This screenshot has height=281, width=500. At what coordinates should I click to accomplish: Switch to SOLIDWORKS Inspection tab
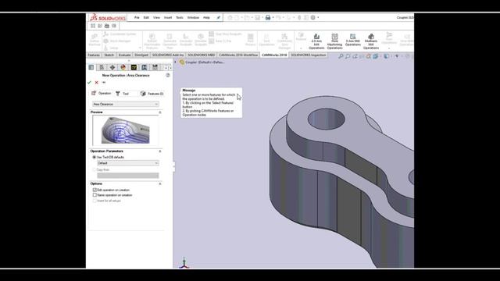coord(309,55)
